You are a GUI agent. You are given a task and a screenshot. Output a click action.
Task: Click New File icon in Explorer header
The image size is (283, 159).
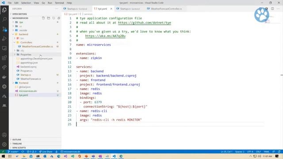click(x=43, y=18)
